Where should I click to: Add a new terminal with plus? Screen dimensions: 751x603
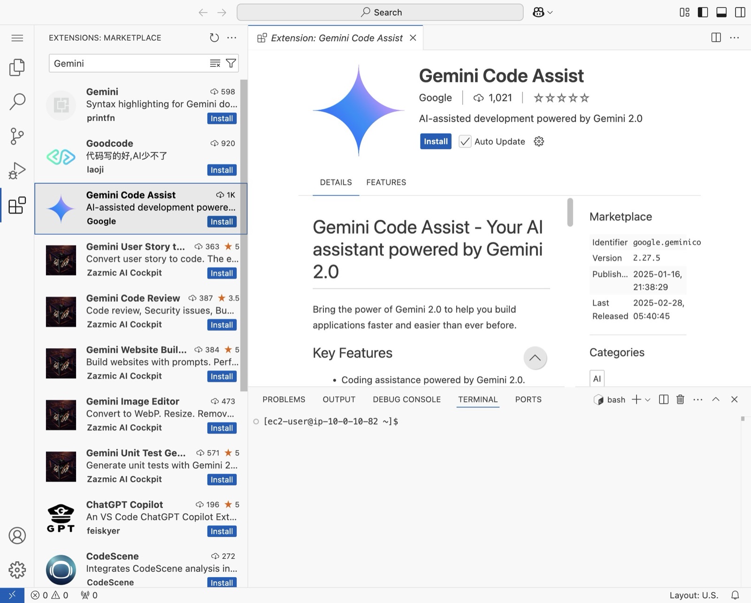pyautogui.click(x=636, y=399)
